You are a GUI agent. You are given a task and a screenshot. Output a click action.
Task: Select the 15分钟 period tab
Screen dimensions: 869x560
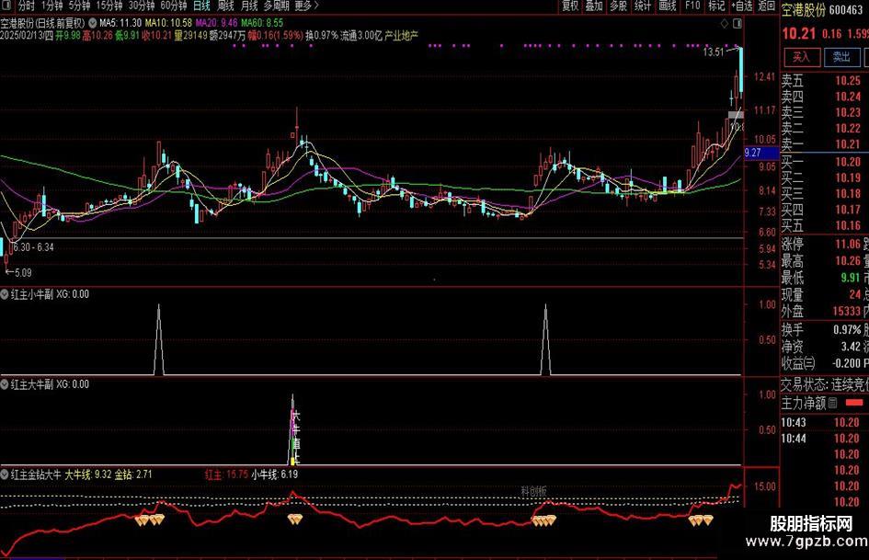(x=109, y=6)
